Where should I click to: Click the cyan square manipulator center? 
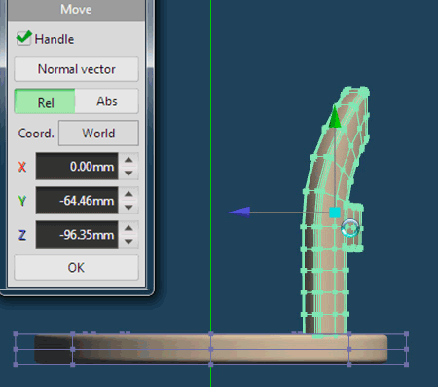pyautogui.click(x=335, y=213)
